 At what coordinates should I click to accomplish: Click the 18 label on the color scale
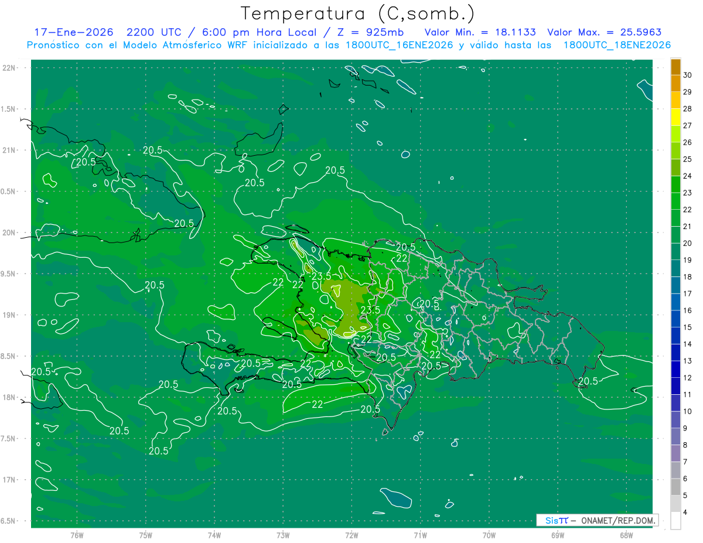688,276
